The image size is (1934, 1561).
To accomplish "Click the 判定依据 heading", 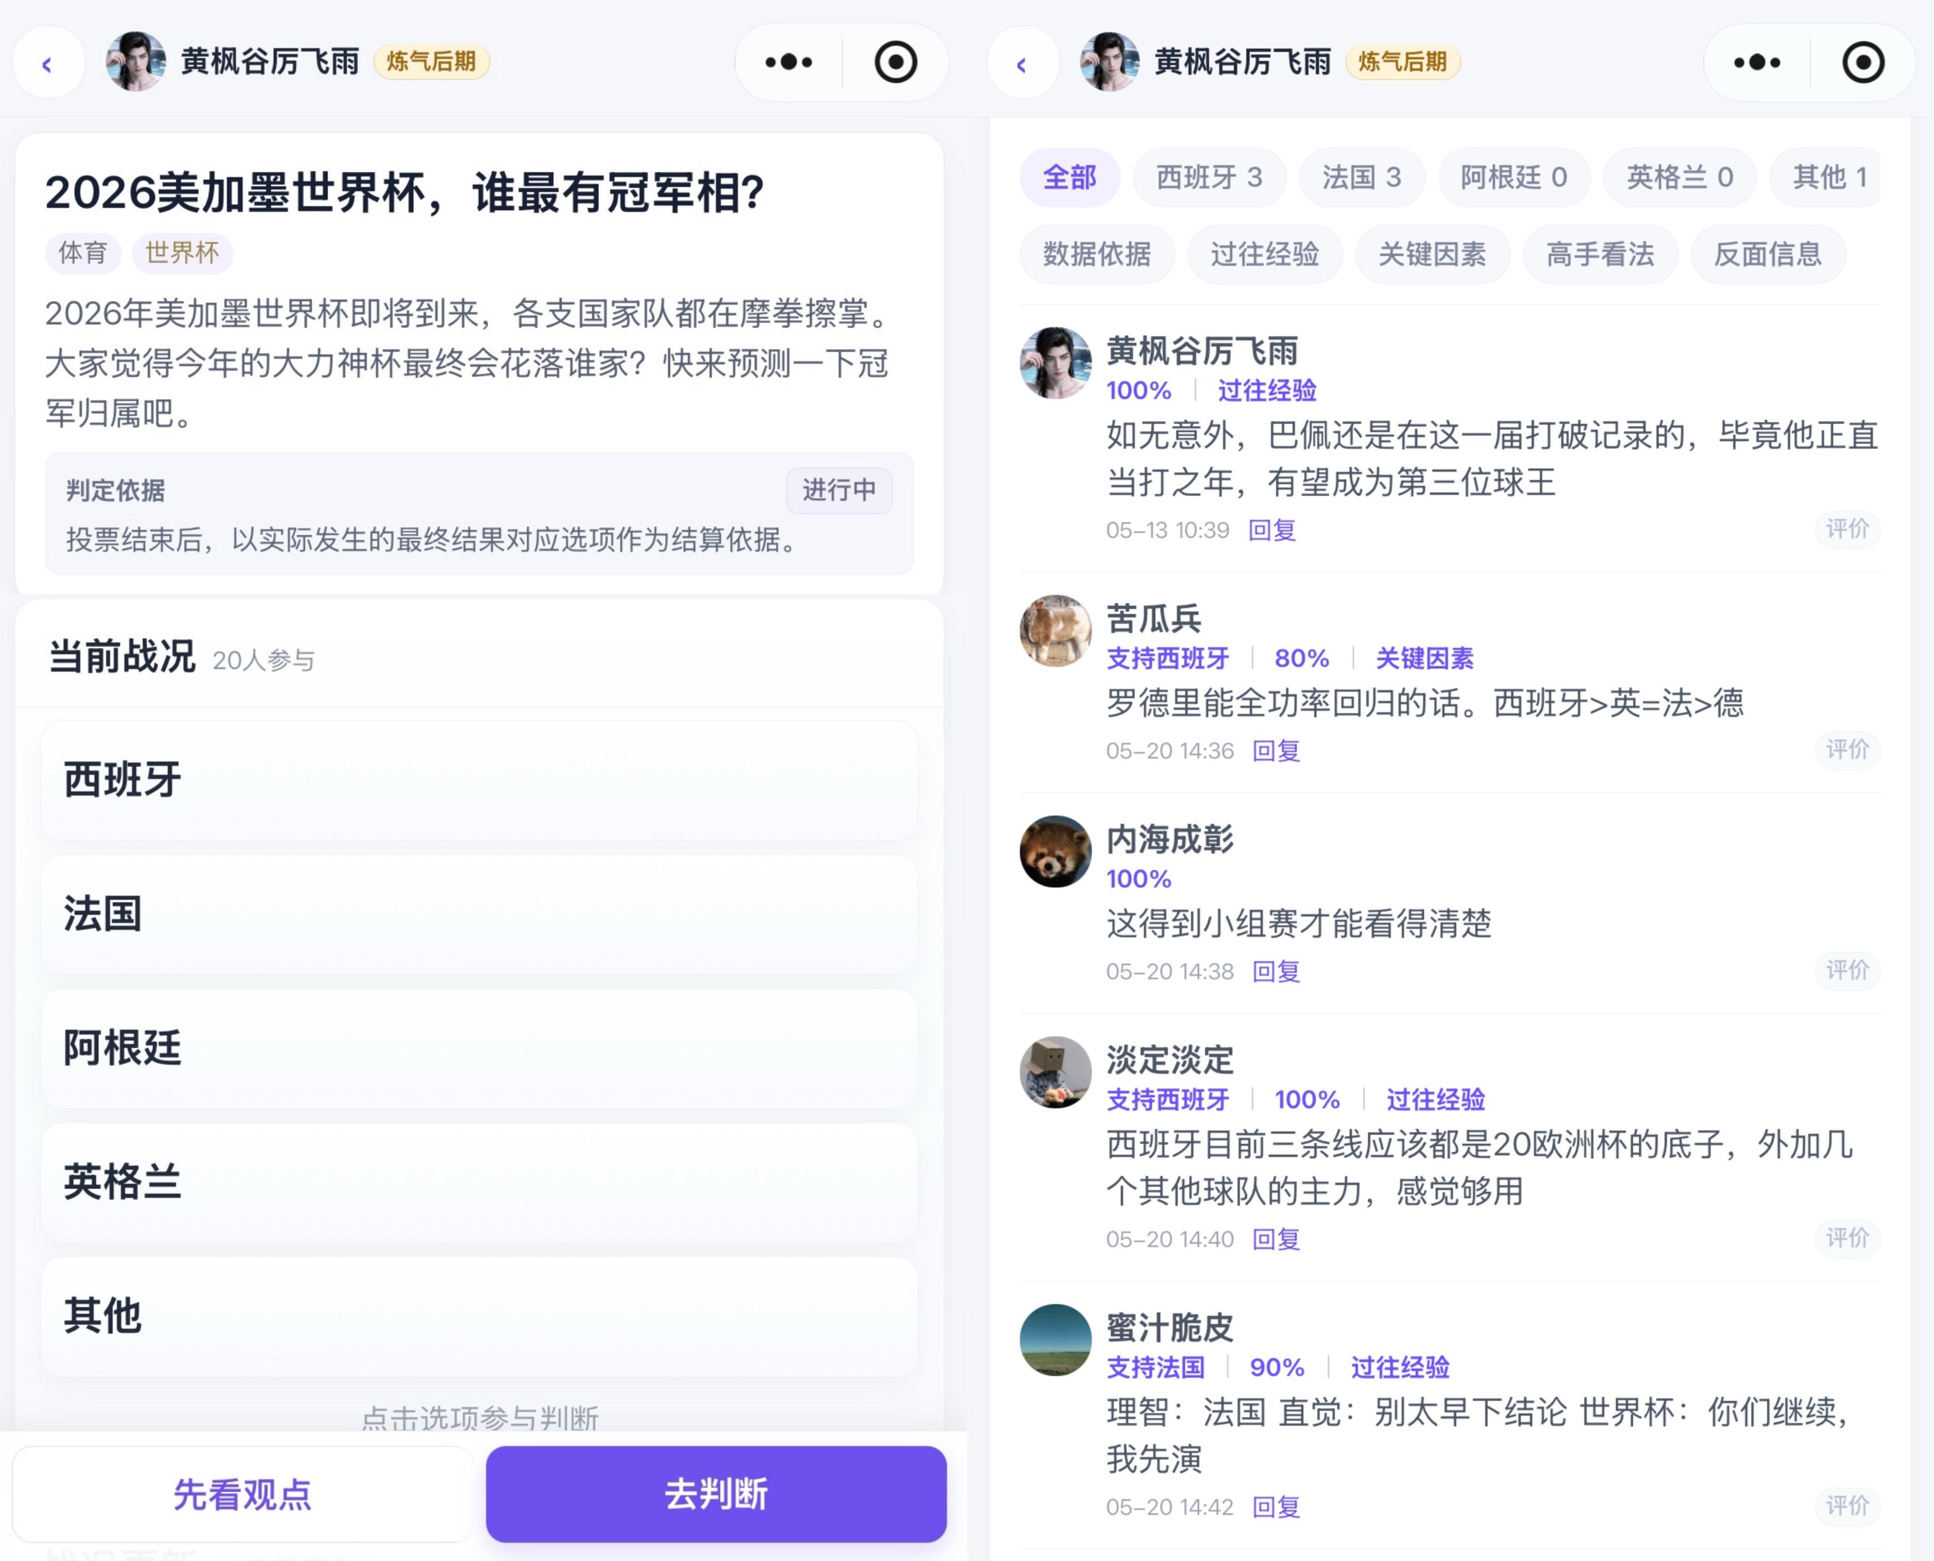I will [115, 491].
